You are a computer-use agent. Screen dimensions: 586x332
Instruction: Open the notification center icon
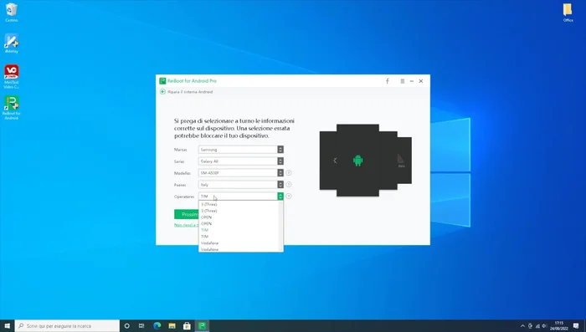coord(576,326)
